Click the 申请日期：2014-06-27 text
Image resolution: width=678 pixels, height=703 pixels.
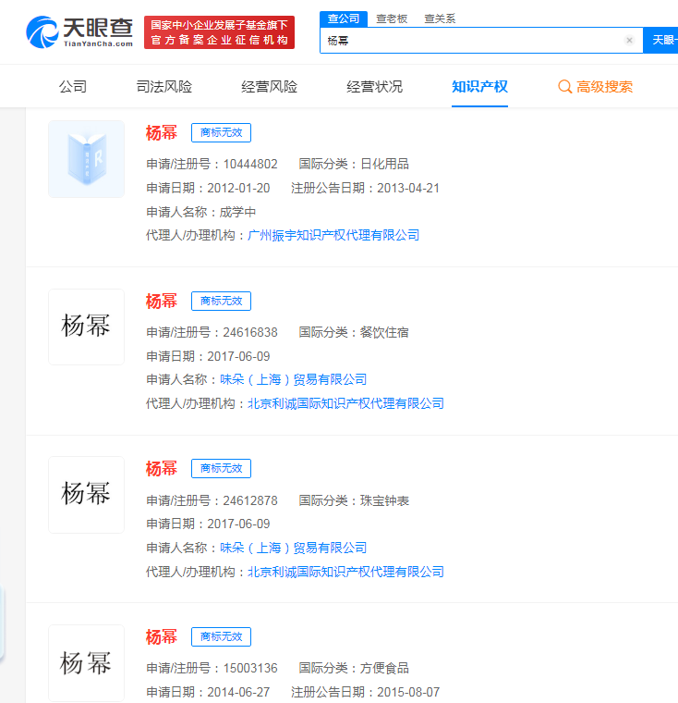tap(208, 692)
